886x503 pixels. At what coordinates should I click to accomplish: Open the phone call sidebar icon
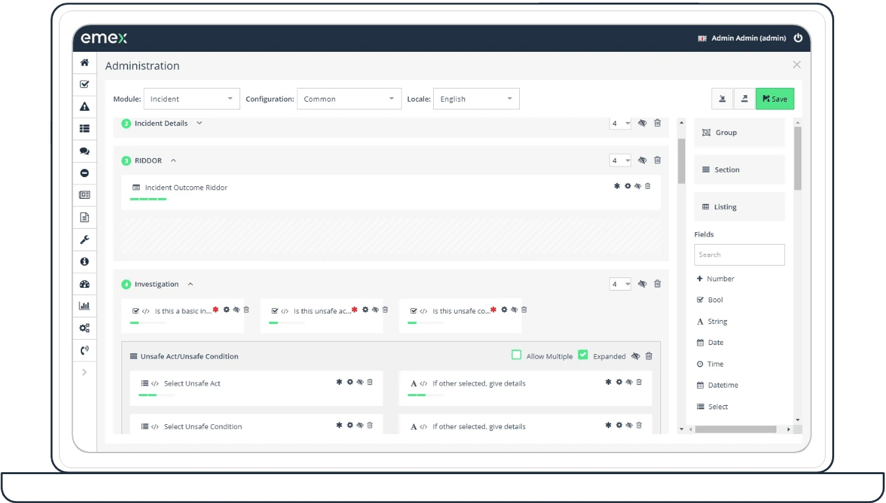[85, 350]
